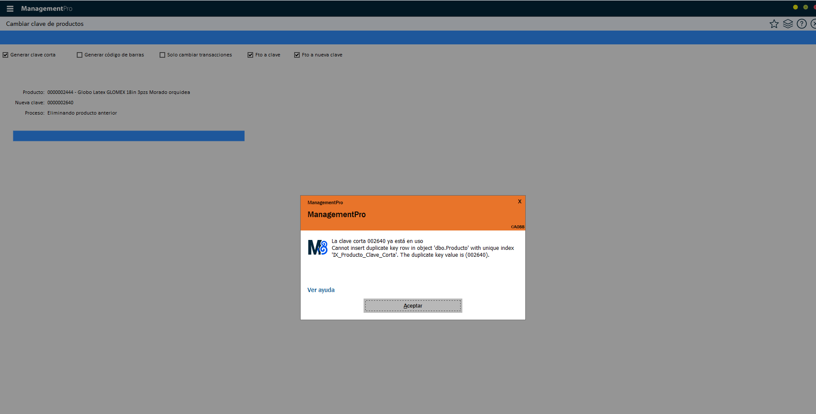816x414 pixels.
Task: Click message La clave corta 002640 ya está en uso
Action: pos(377,241)
